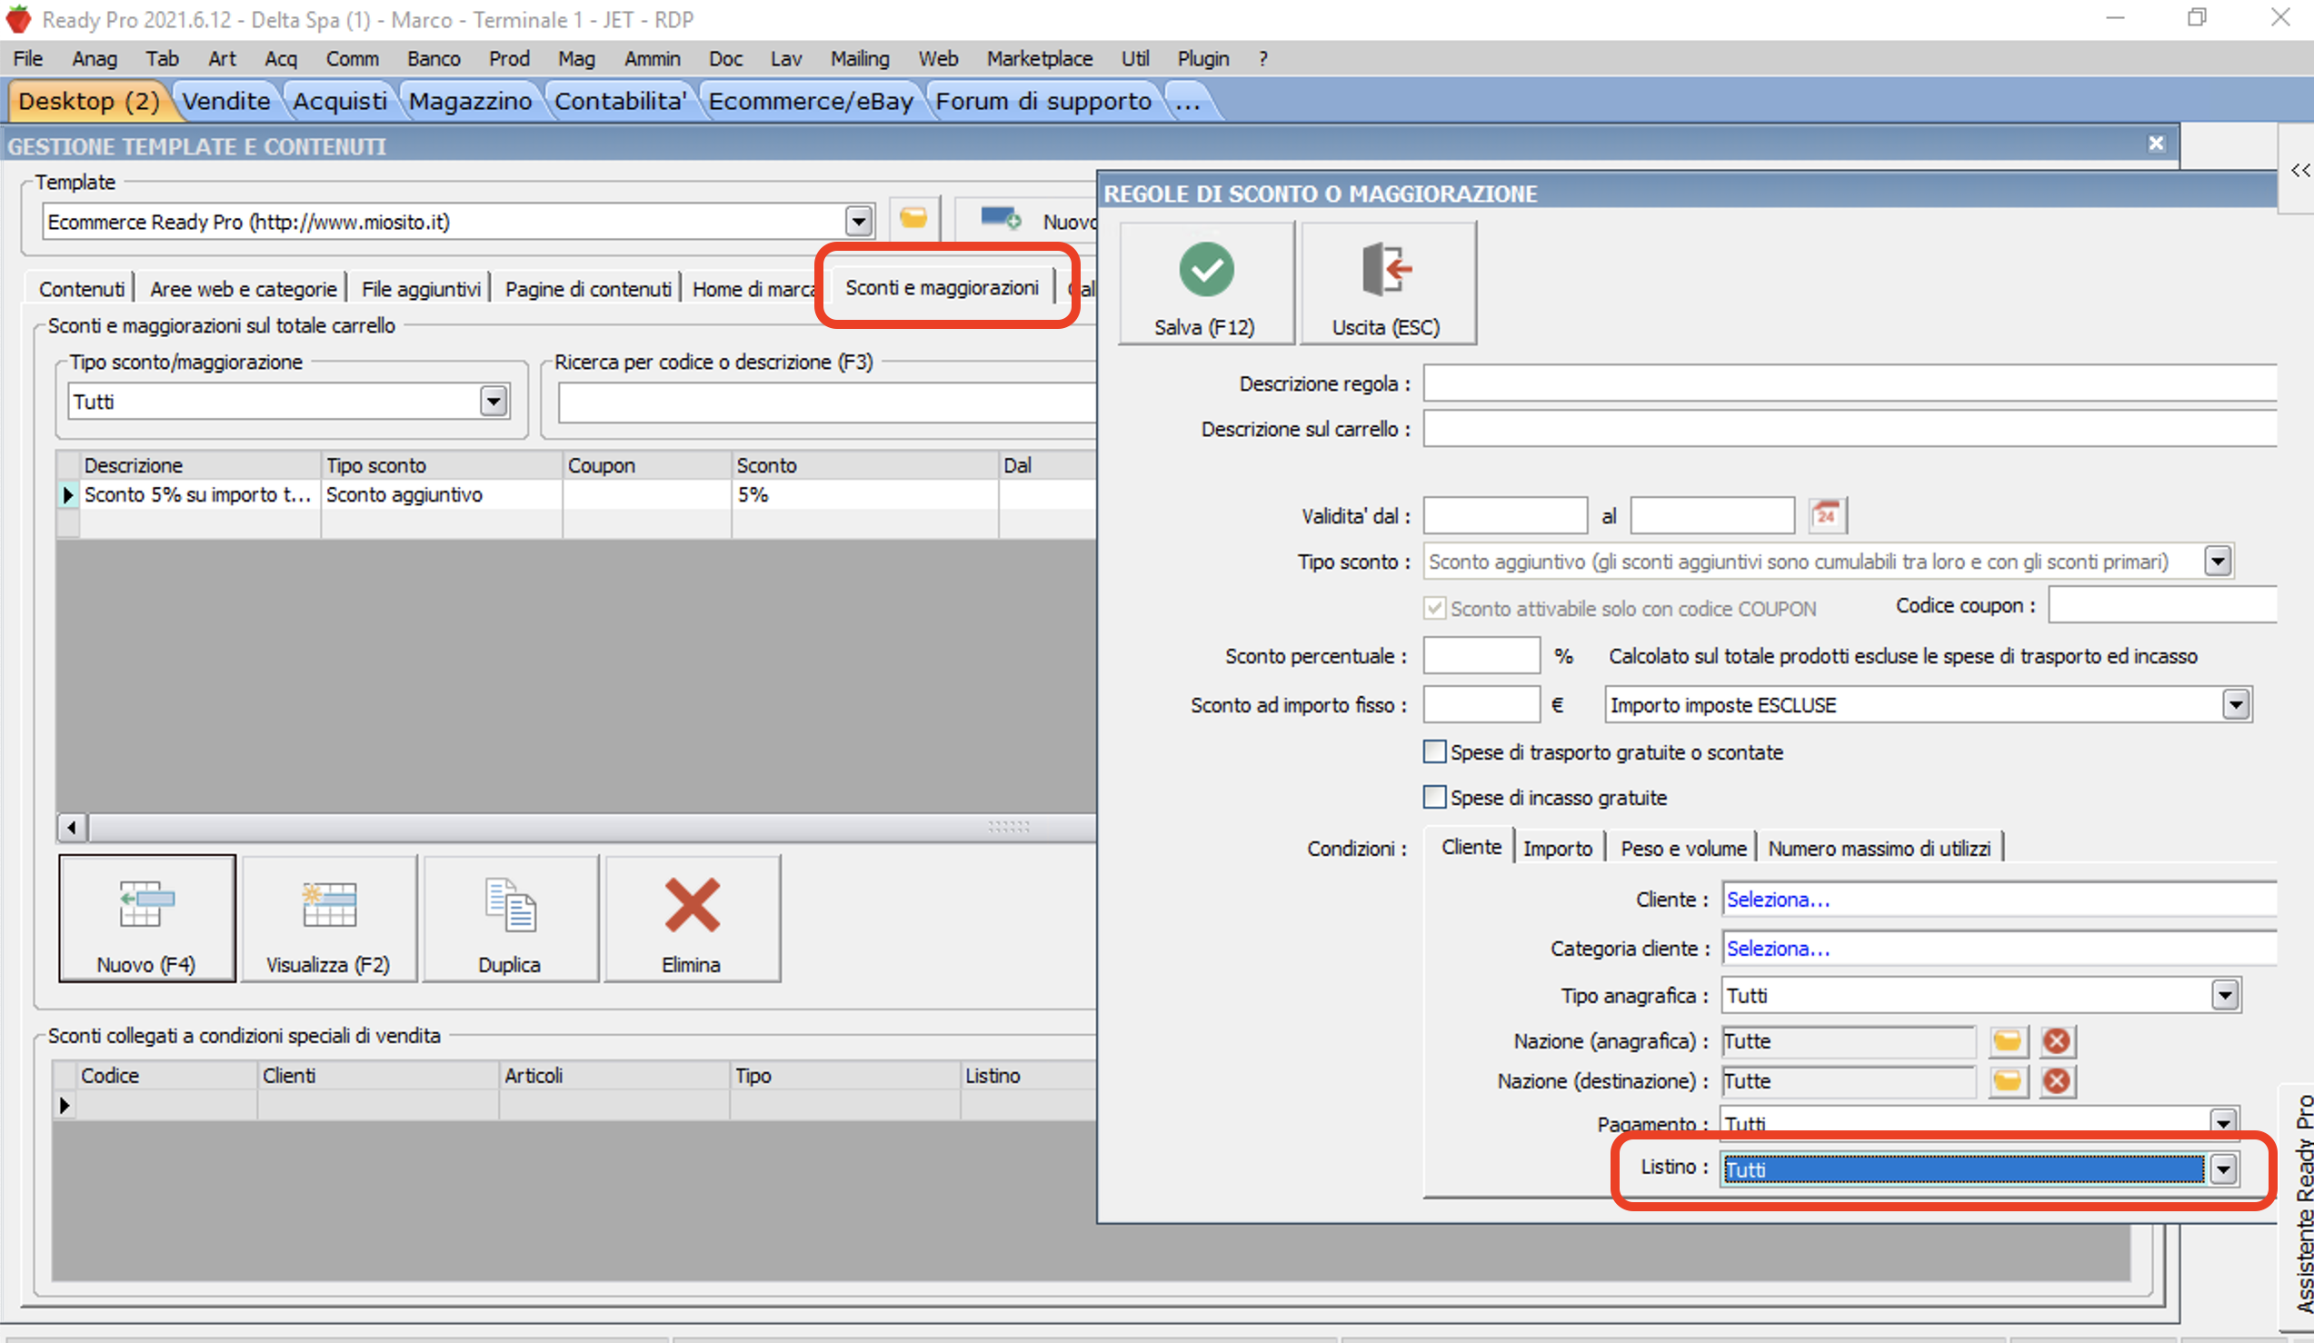Select the File aggiuntivi tab
The width and height of the screenshot is (2314, 1343).
tap(421, 289)
